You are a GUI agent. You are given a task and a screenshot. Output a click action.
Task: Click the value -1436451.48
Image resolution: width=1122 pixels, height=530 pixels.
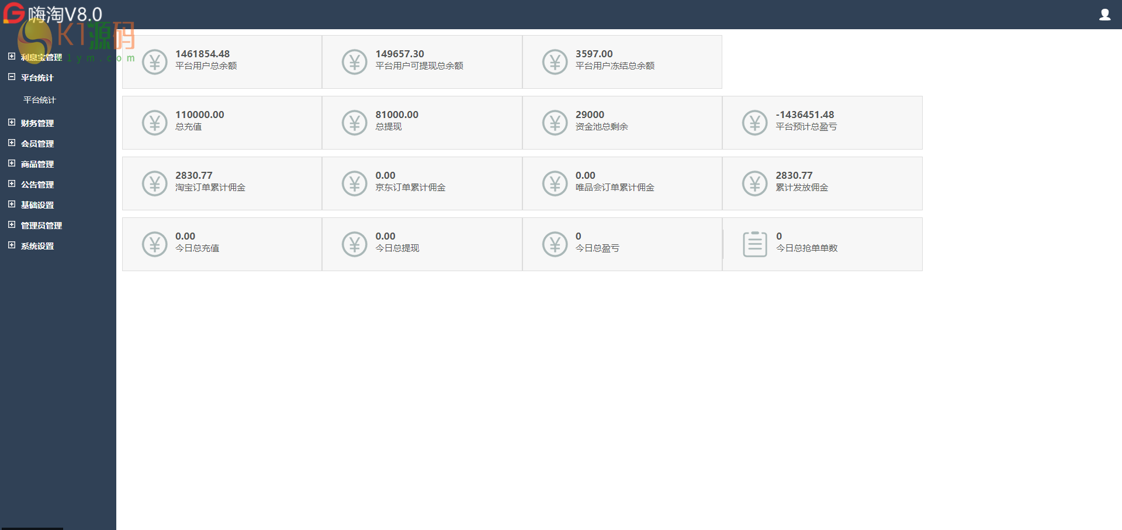(x=805, y=115)
